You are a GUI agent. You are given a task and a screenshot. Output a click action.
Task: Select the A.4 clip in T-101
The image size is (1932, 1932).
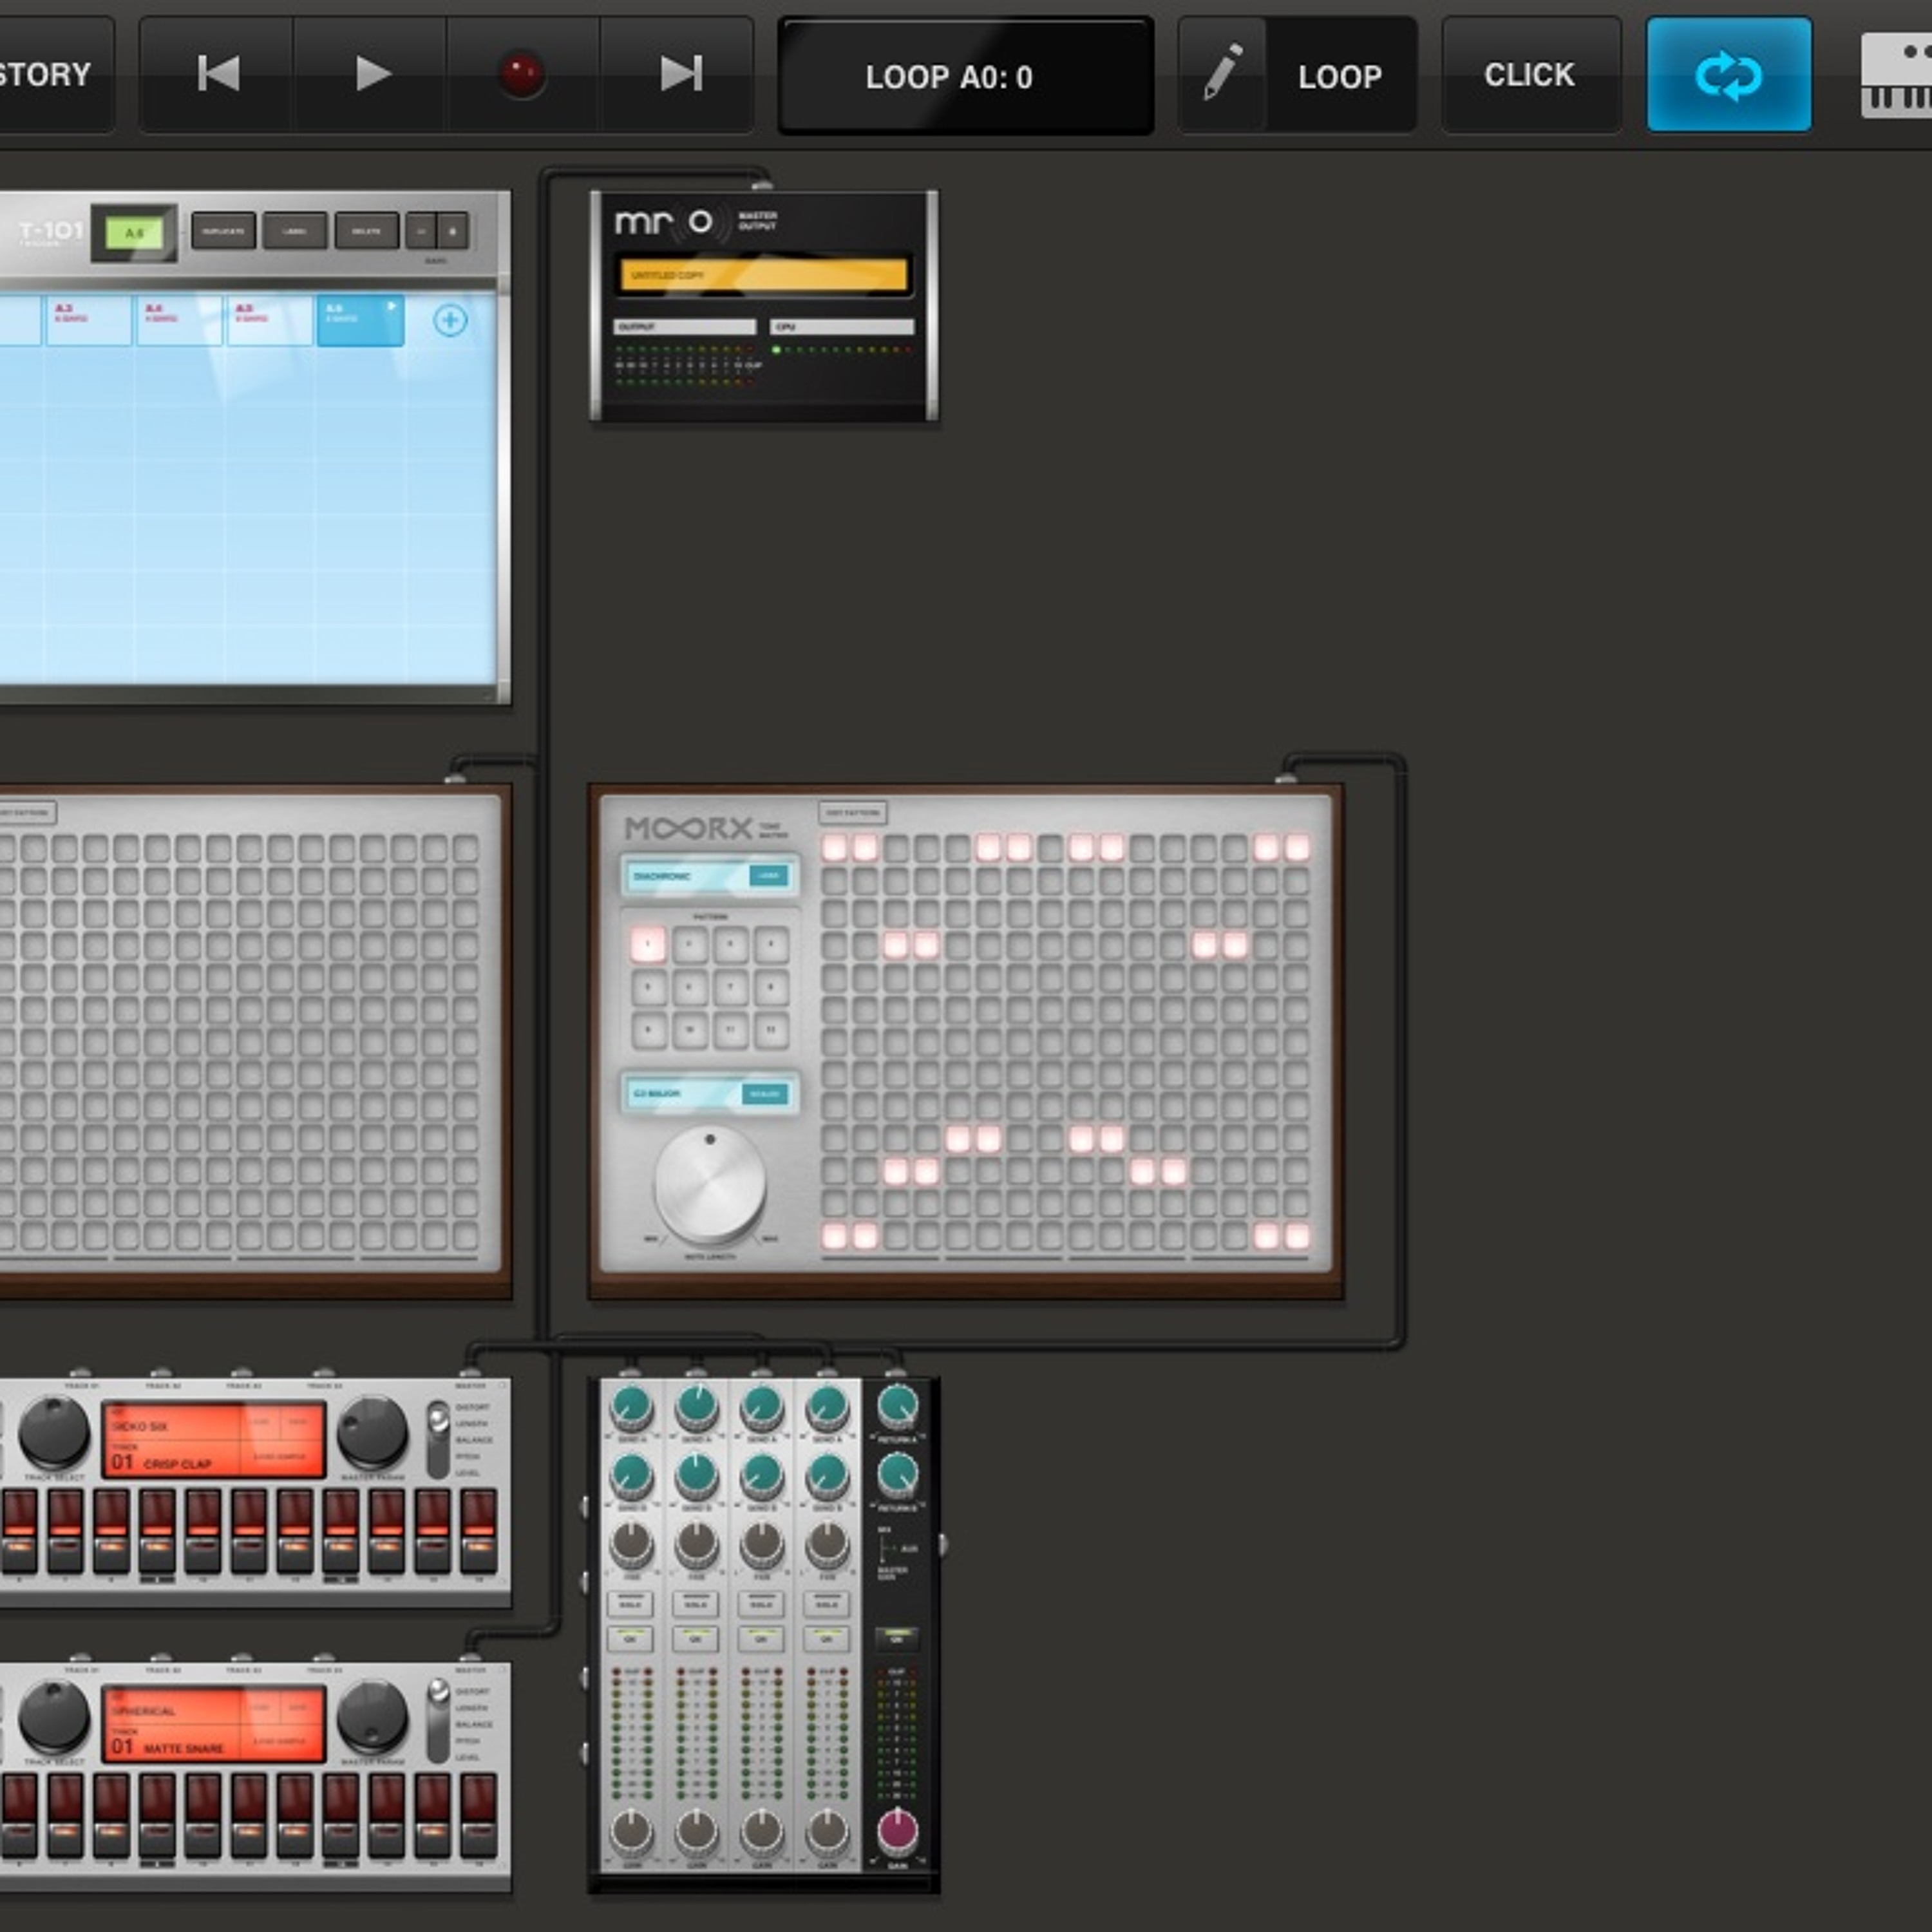179,321
